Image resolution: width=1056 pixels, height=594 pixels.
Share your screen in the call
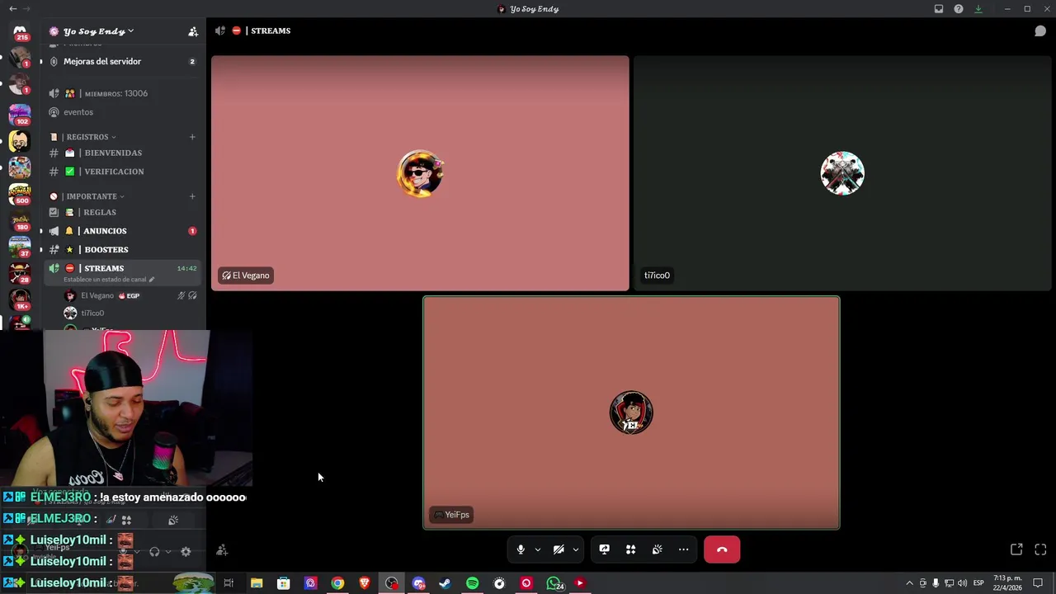point(604,549)
